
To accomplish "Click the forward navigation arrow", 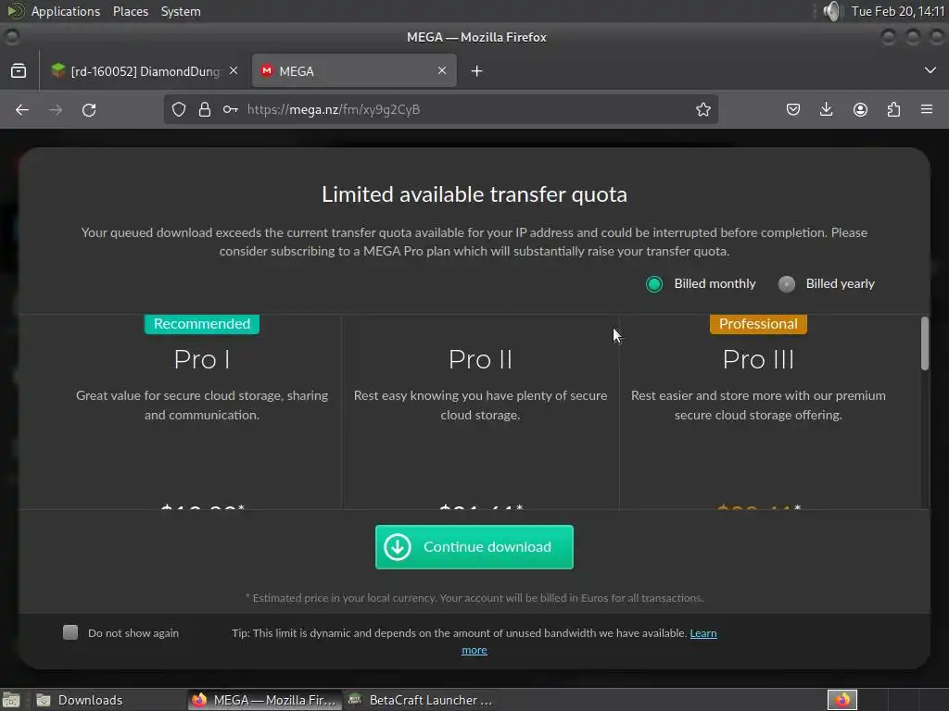I will pyautogui.click(x=56, y=109).
